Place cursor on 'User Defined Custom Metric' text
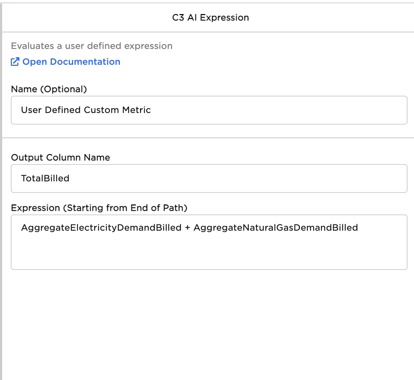 click(x=86, y=110)
